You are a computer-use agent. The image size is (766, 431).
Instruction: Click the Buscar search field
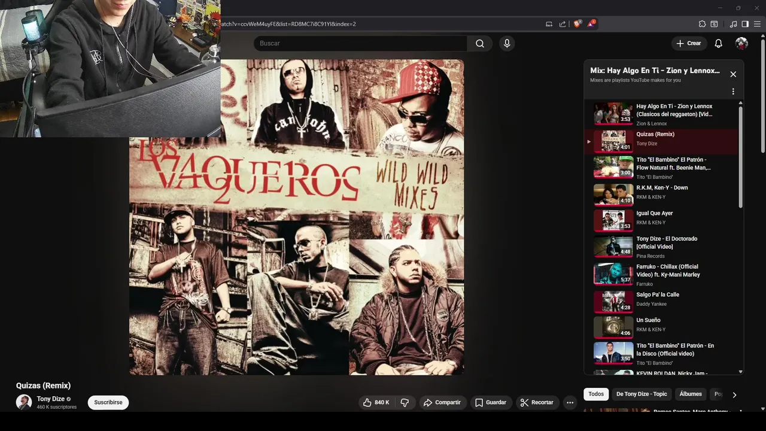pyautogui.click(x=360, y=43)
